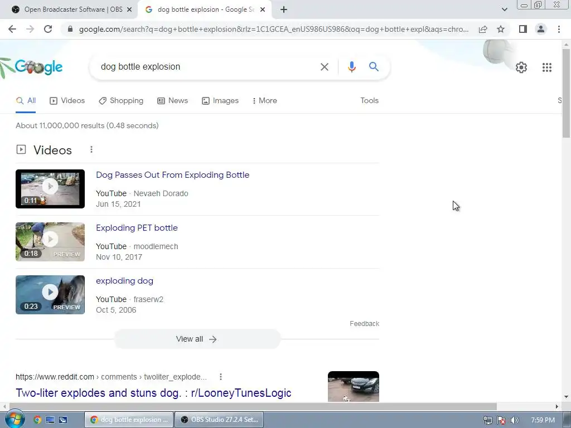Play the 0:11 video thumbnail
The height and width of the screenshot is (428, 571).
tap(50, 189)
